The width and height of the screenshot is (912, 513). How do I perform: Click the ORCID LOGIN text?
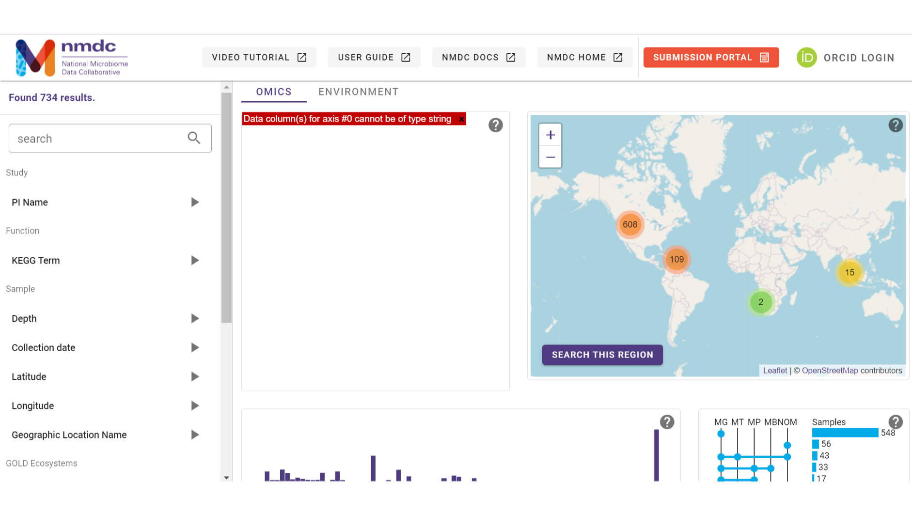click(x=859, y=58)
